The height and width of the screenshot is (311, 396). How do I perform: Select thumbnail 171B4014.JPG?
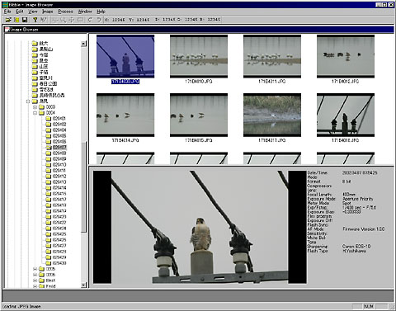click(125, 115)
